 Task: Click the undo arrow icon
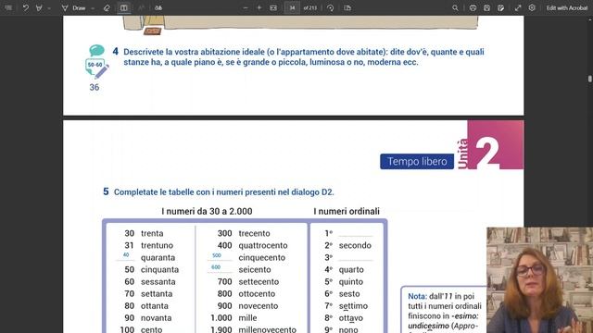[25, 7]
